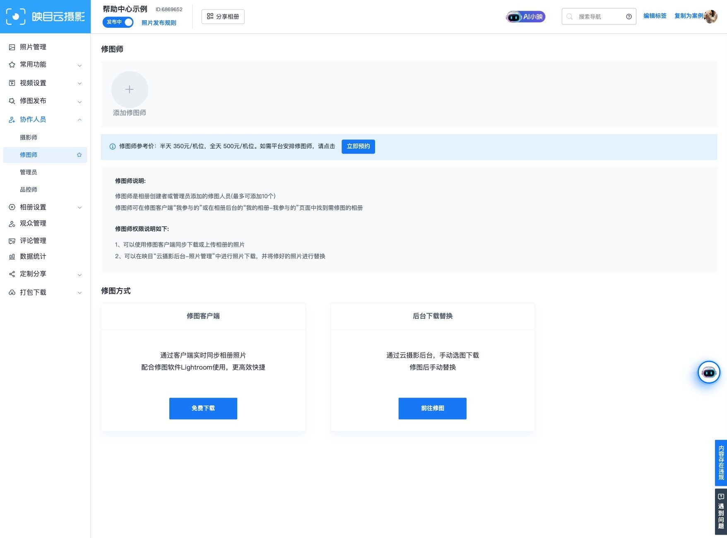Image resolution: width=727 pixels, height=538 pixels.
Task: Expand the 常用功能 menu
Action: coord(79,65)
